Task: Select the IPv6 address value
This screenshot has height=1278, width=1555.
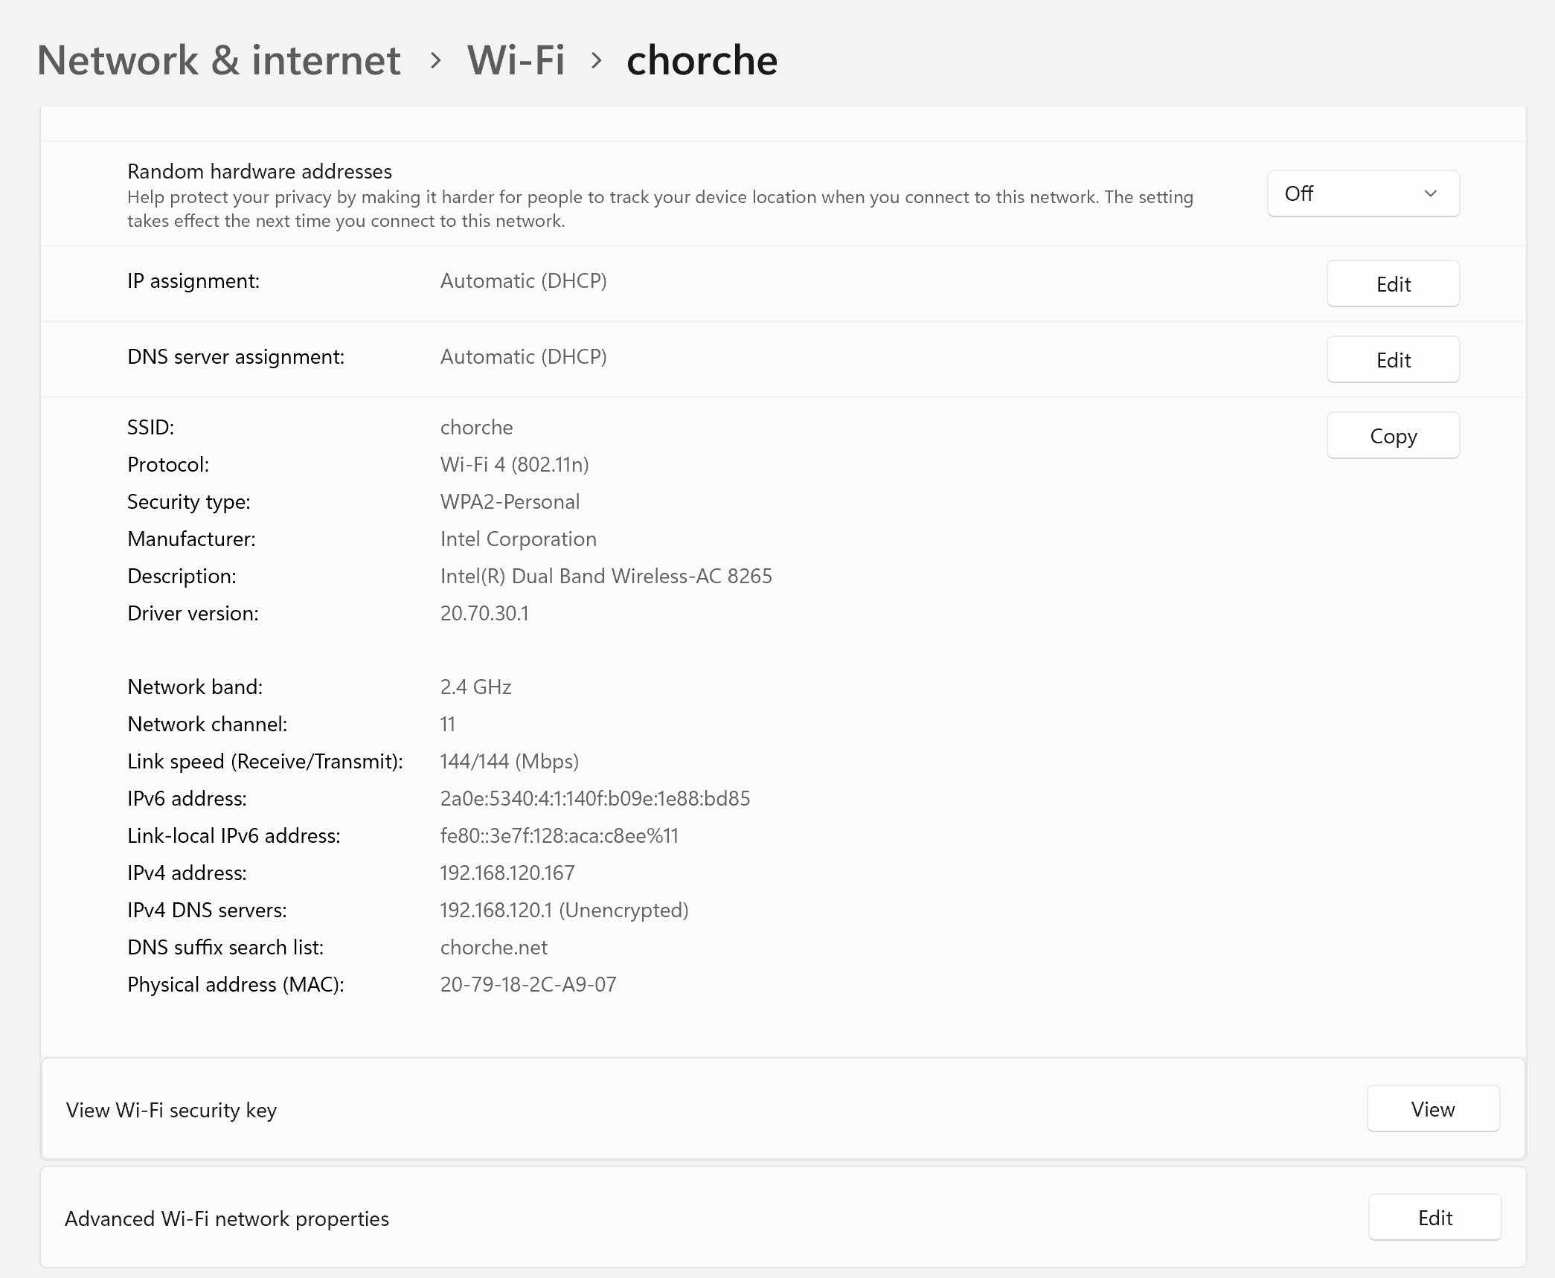Action: pos(594,797)
